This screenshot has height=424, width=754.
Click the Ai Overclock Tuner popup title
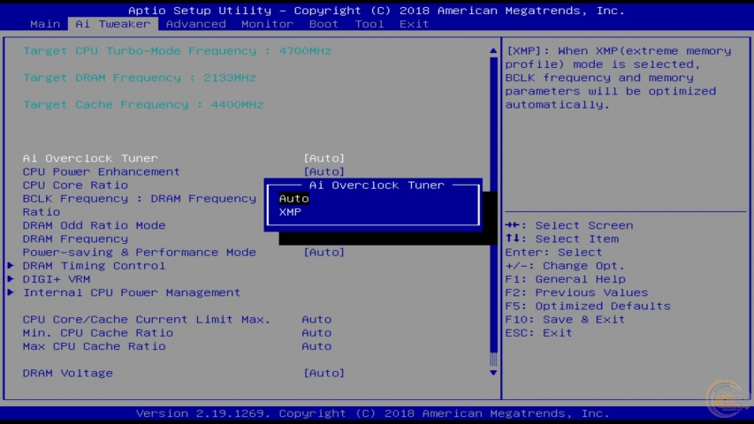[x=377, y=185]
